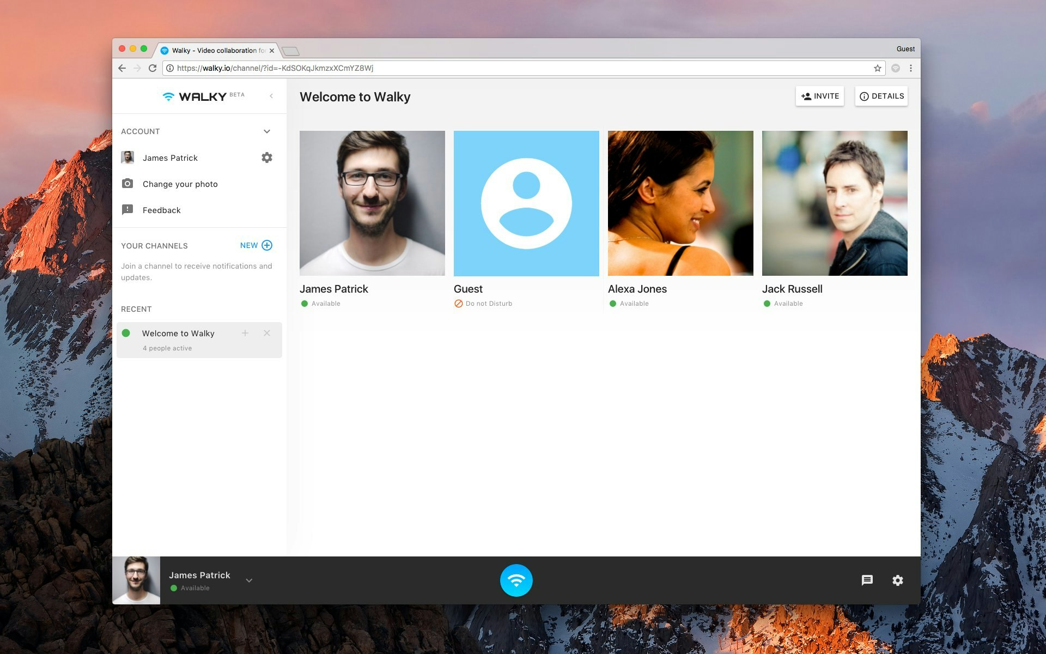
Task: Click the green Available dot under Alexa Jones
Action: click(x=612, y=303)
